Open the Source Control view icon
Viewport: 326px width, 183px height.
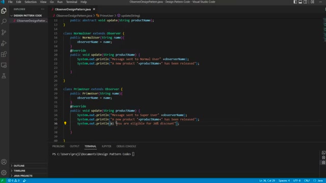click(4, 32)
